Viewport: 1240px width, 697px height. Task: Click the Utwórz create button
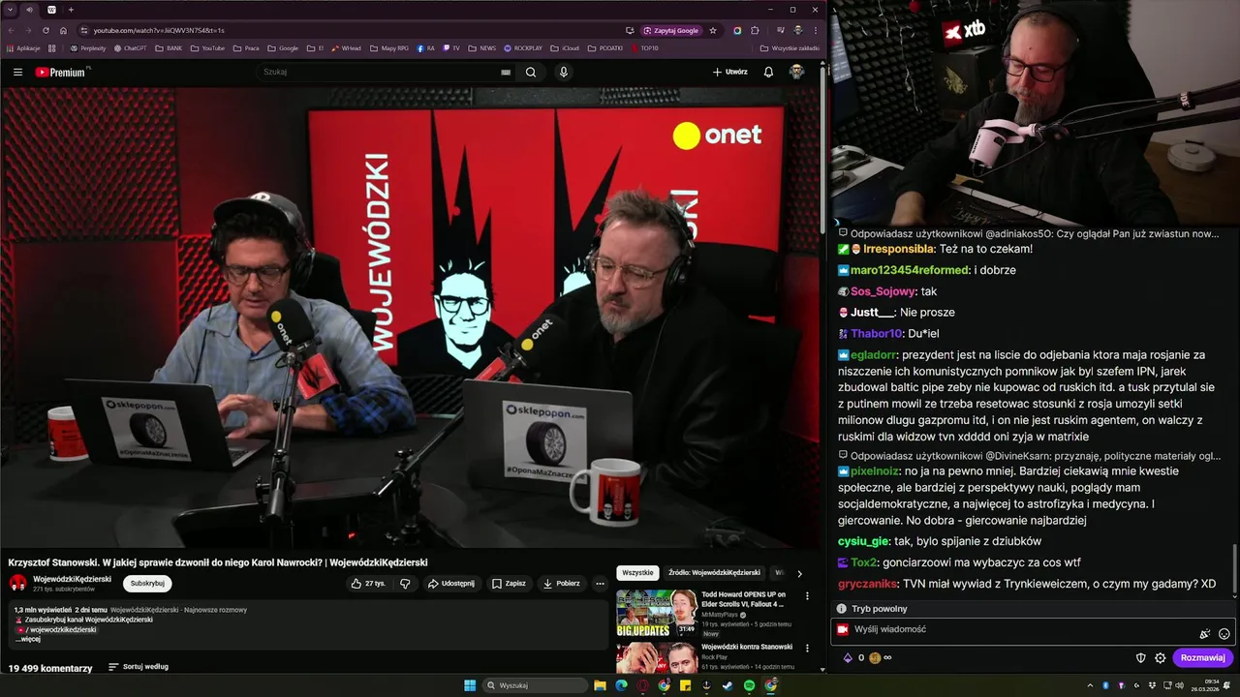tap(730, 72)
